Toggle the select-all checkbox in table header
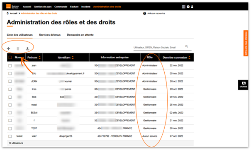The width and height of the screenshot is (251, 150). pos(10,58)
